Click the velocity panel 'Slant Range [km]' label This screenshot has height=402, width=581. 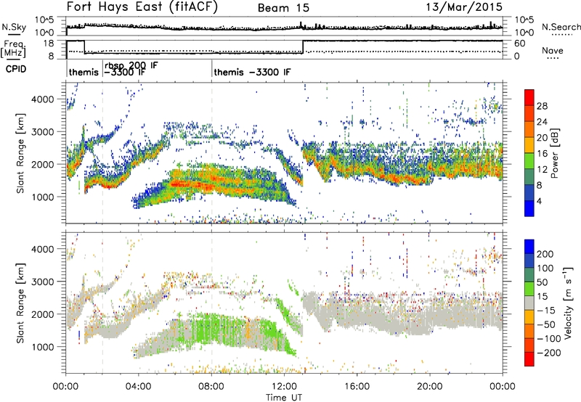pos(20,303)
